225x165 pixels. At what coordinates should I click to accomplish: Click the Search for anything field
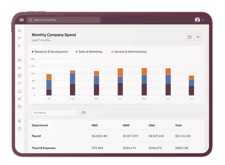click(x=63, y=20)
